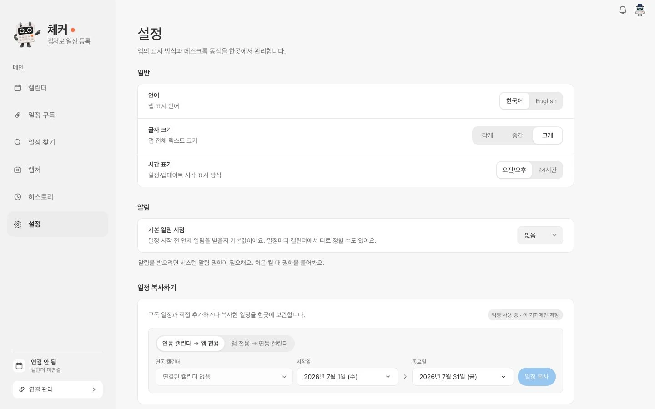The width and height of the screenshot is (655, 409).
Task: Click the 일정 복사하기 section heading
Action: click(157, 288)
